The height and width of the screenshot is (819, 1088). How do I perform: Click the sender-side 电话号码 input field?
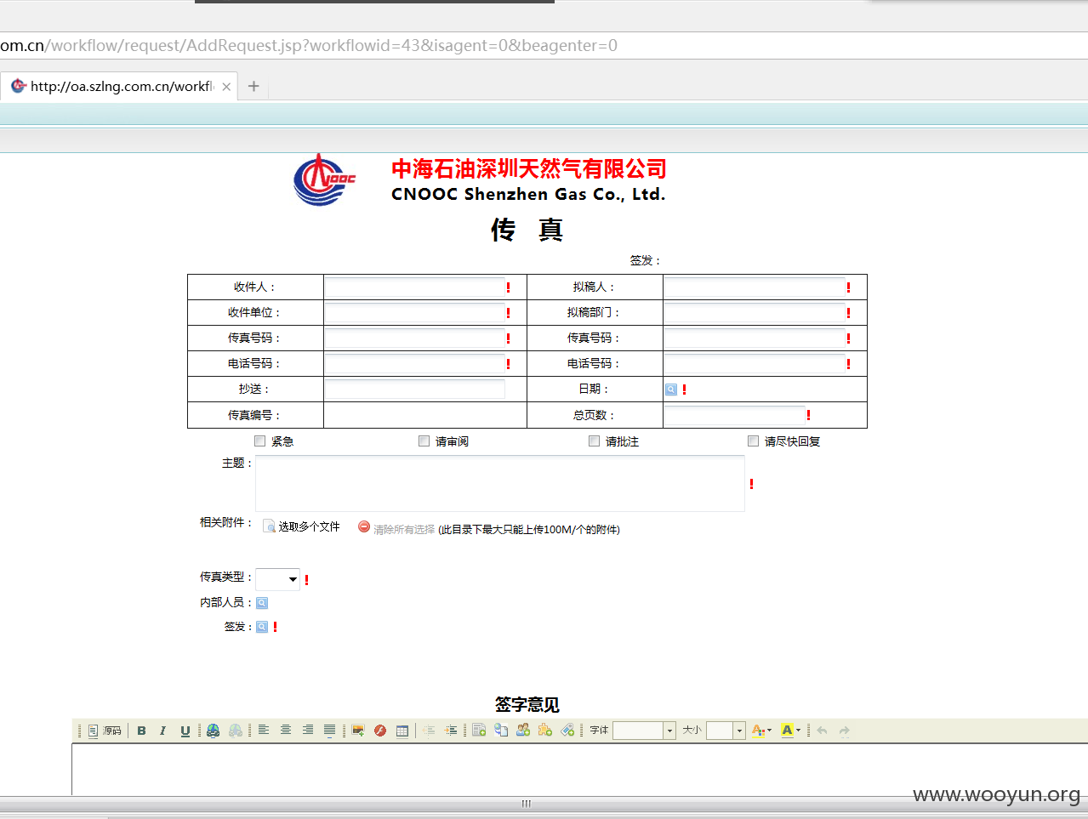click(x=755, y=364)
